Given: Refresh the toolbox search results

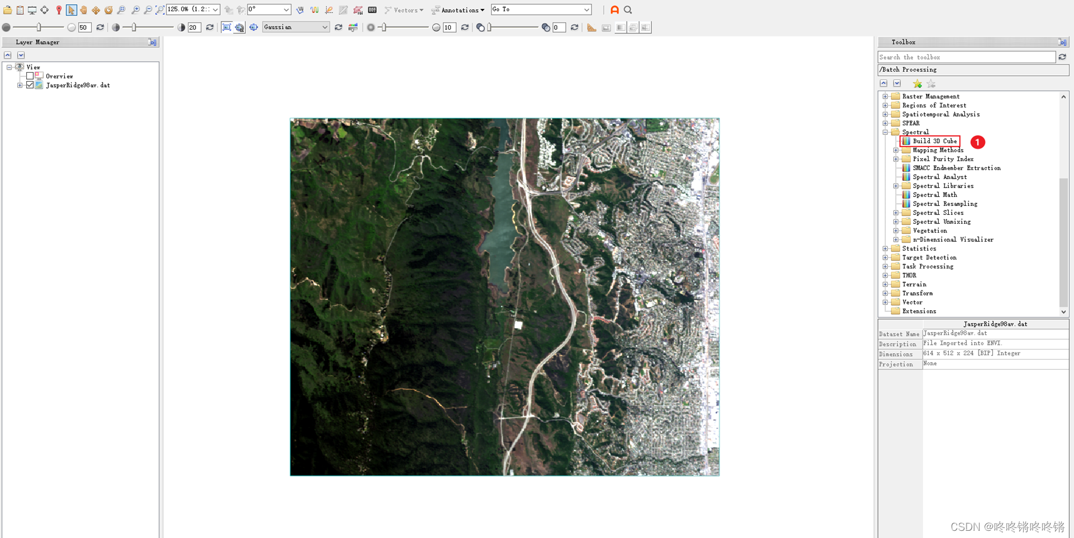Looking at the screenshot, I should click(1062, 57).
